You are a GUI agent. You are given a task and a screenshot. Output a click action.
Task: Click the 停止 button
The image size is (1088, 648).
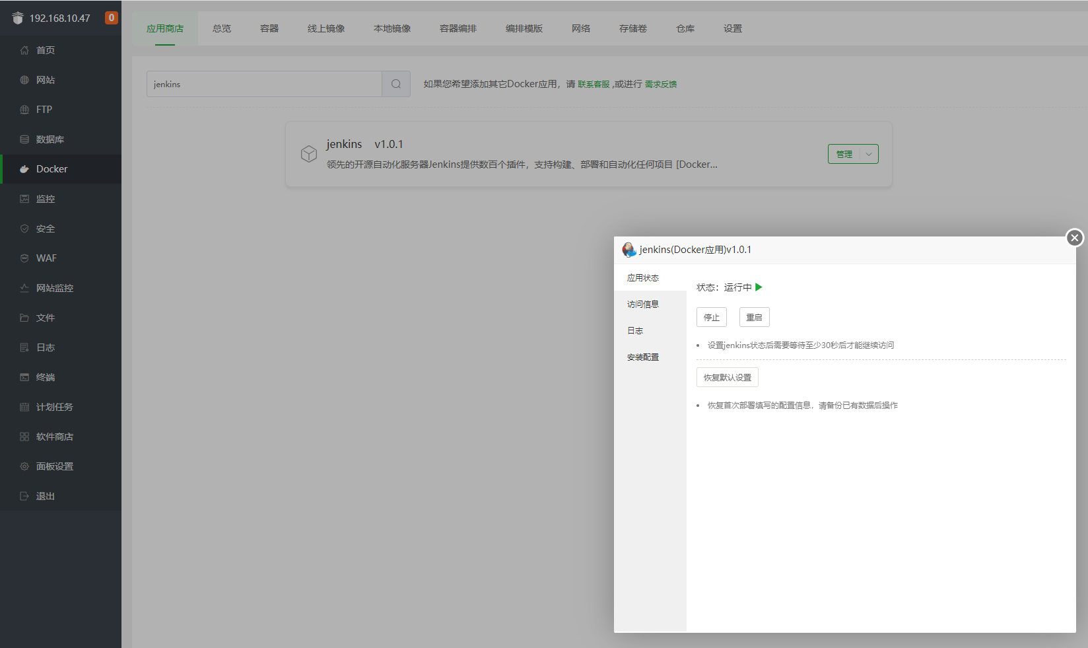point(712,317)
